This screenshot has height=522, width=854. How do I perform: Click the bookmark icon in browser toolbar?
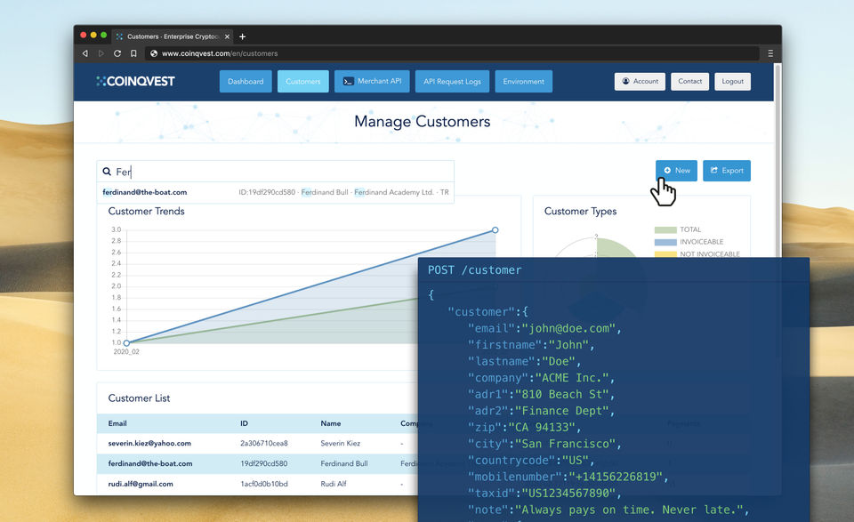(x=133, y=53)
